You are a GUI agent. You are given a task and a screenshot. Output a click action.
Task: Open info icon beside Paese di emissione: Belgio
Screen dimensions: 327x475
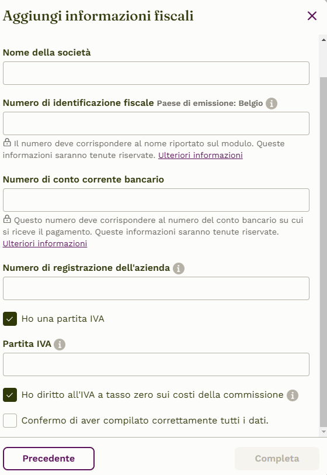(272, 104)
